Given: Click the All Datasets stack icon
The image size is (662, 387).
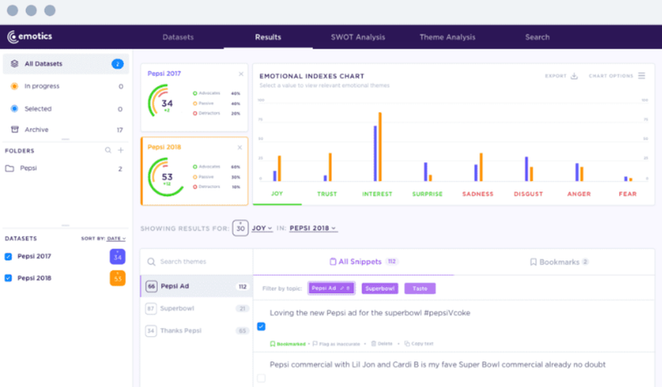Looking at the screenshot, I should (15, 64).
